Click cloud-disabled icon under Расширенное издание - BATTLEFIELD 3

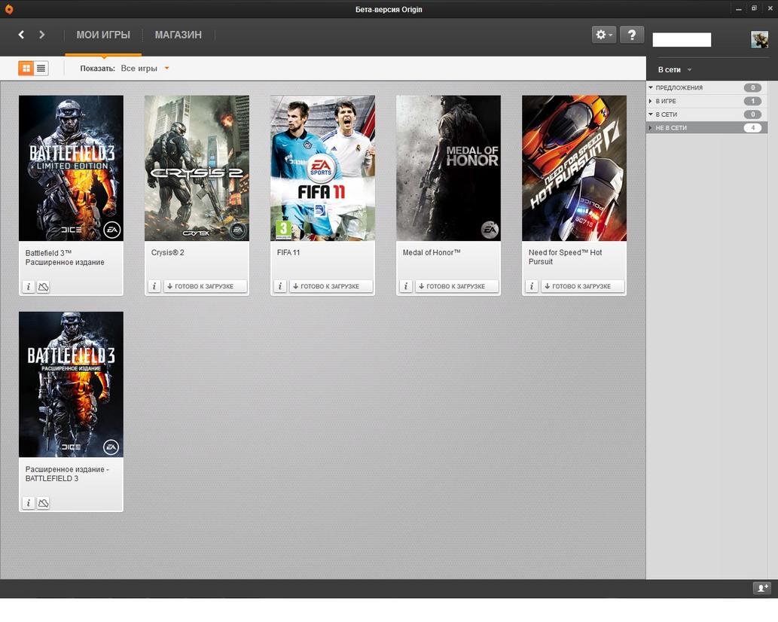(43, 503)
